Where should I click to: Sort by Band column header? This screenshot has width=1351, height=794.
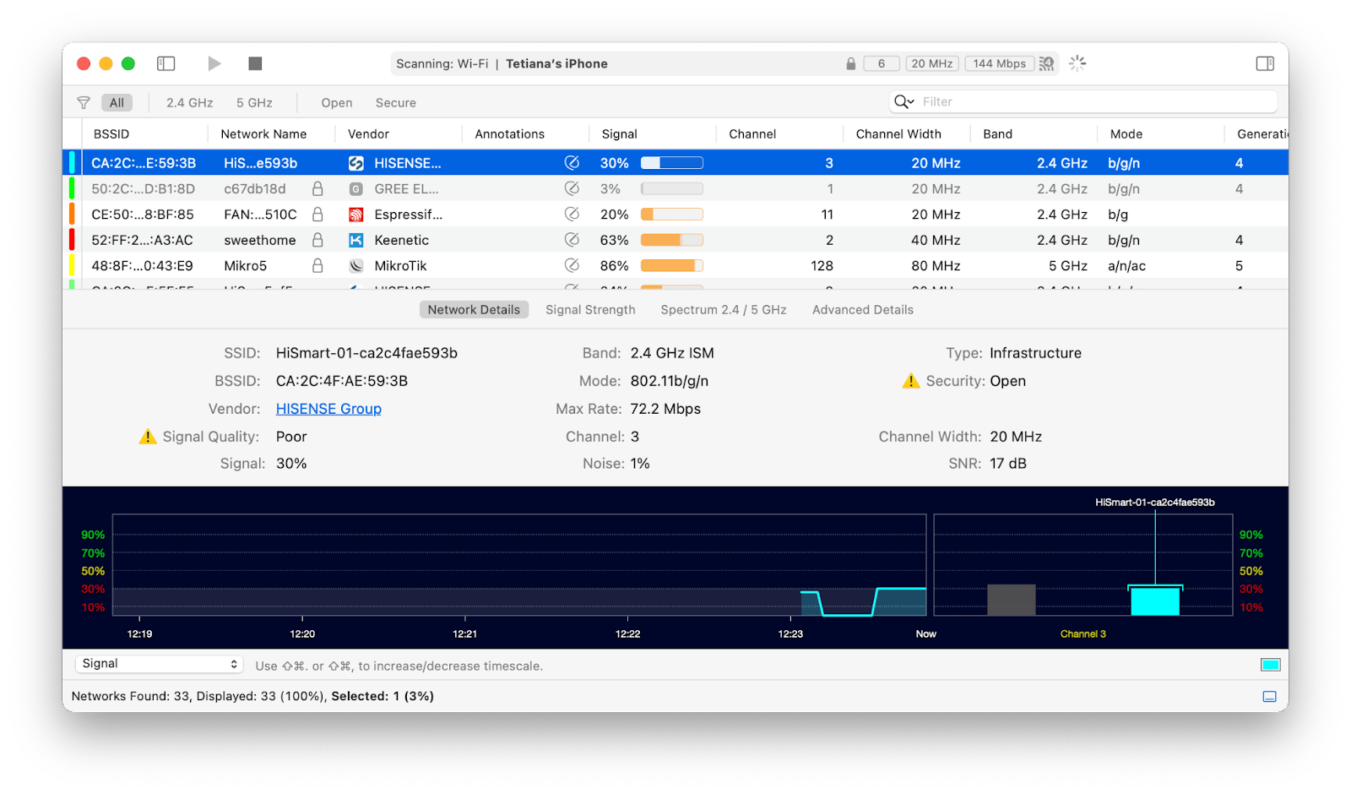point(997,134)
